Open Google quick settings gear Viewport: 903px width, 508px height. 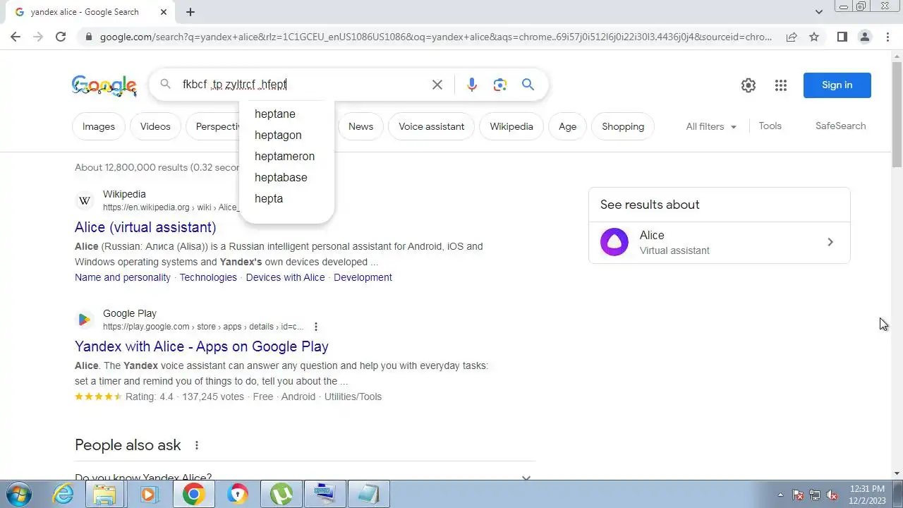coord(749,85)
